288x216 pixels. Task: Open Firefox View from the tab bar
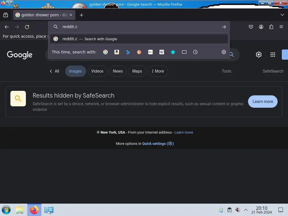6,15
